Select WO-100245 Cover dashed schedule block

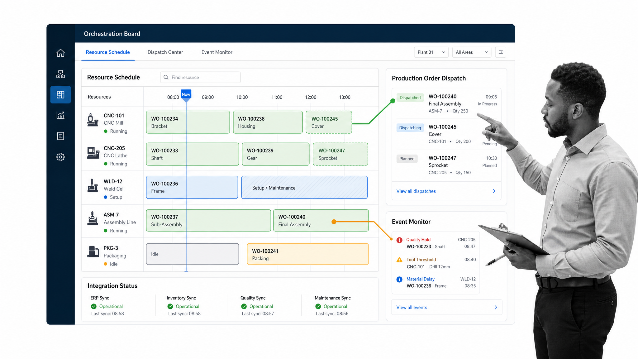(329, 122)
